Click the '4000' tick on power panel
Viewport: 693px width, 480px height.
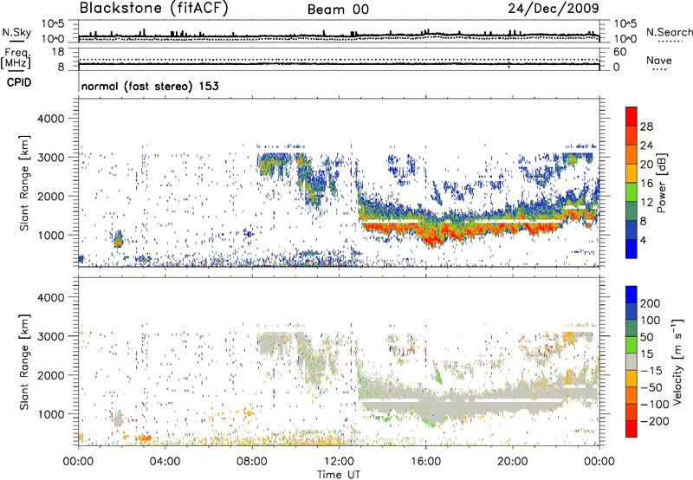[x=50, y=119]
